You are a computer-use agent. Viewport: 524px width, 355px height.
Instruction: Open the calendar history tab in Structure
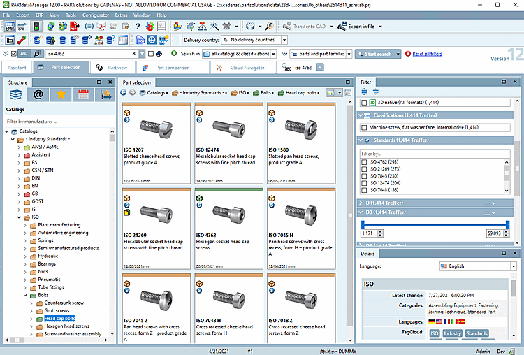(x=83, y=95)
